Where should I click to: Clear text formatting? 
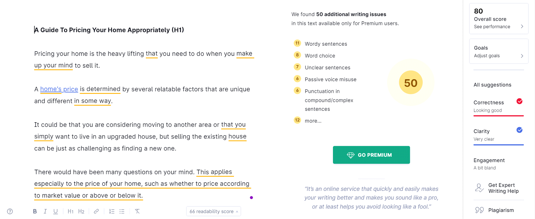137,211
